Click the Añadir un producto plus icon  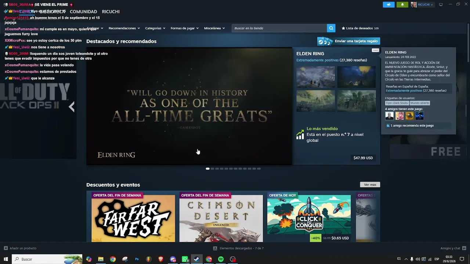(x=6, y=248)
